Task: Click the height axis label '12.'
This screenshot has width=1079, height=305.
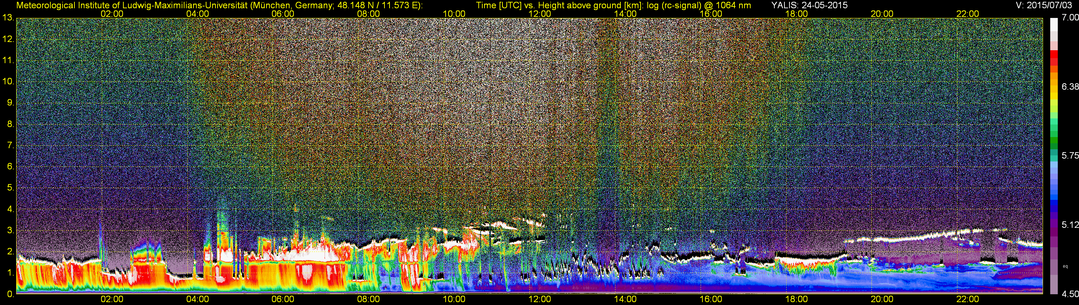Action: tap(8, 39)
